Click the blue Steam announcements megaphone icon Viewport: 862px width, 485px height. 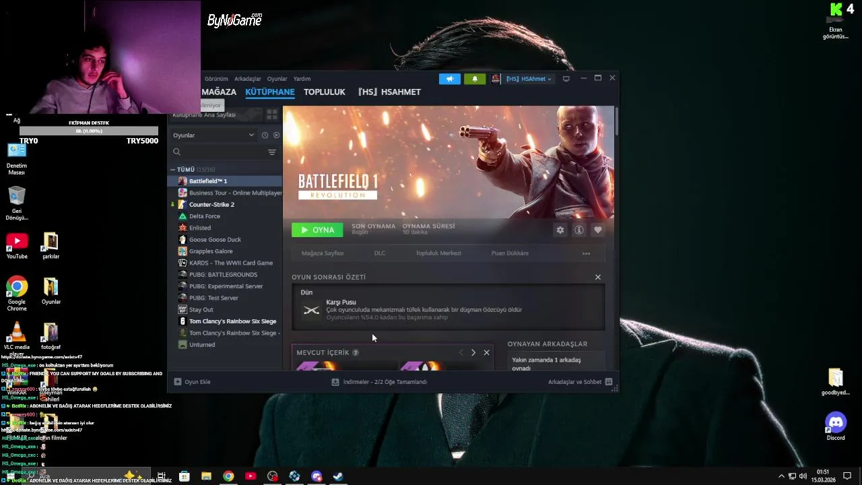(450, 79)
